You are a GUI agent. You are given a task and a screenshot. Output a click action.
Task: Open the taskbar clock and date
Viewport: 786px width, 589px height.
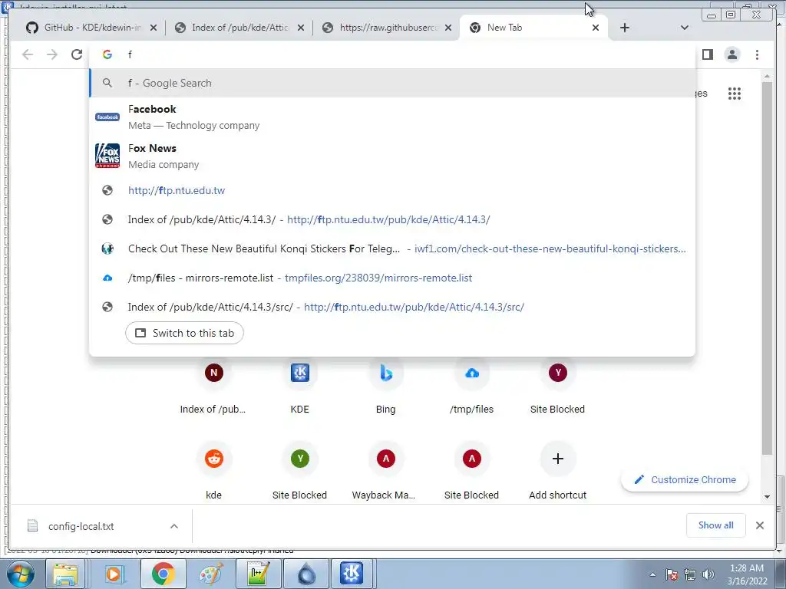[x=747, y=574]
